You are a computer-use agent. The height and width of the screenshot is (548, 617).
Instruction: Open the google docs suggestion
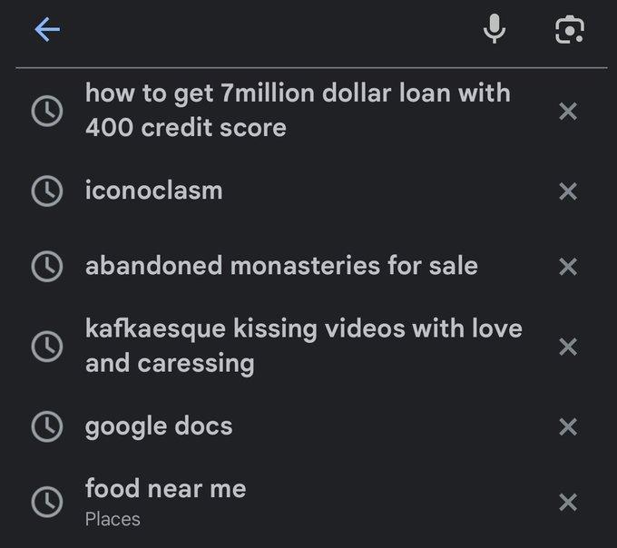point(159,426)
